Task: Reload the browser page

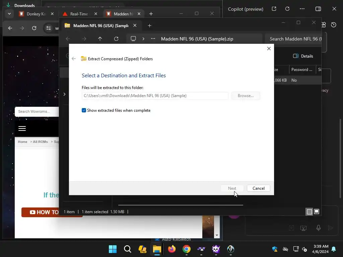Action: [x=34, y=28]
